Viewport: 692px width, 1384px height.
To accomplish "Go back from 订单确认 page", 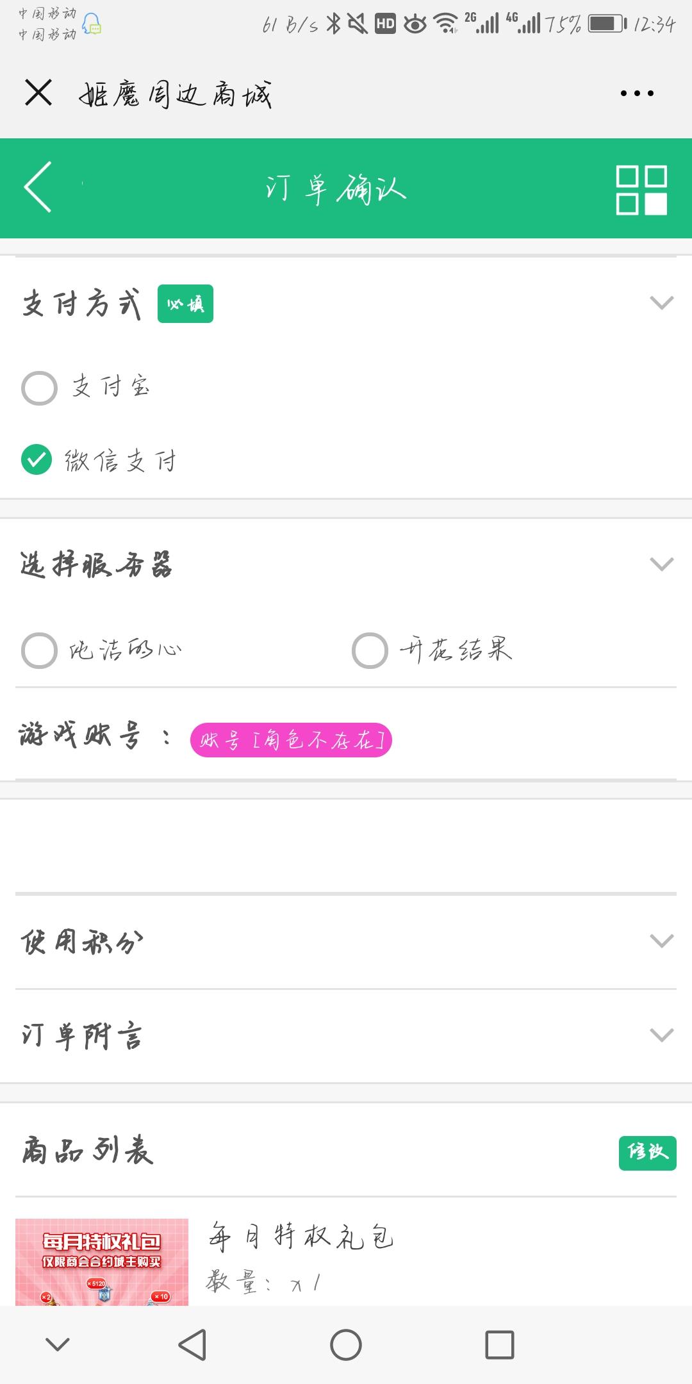I will [38, 187].
